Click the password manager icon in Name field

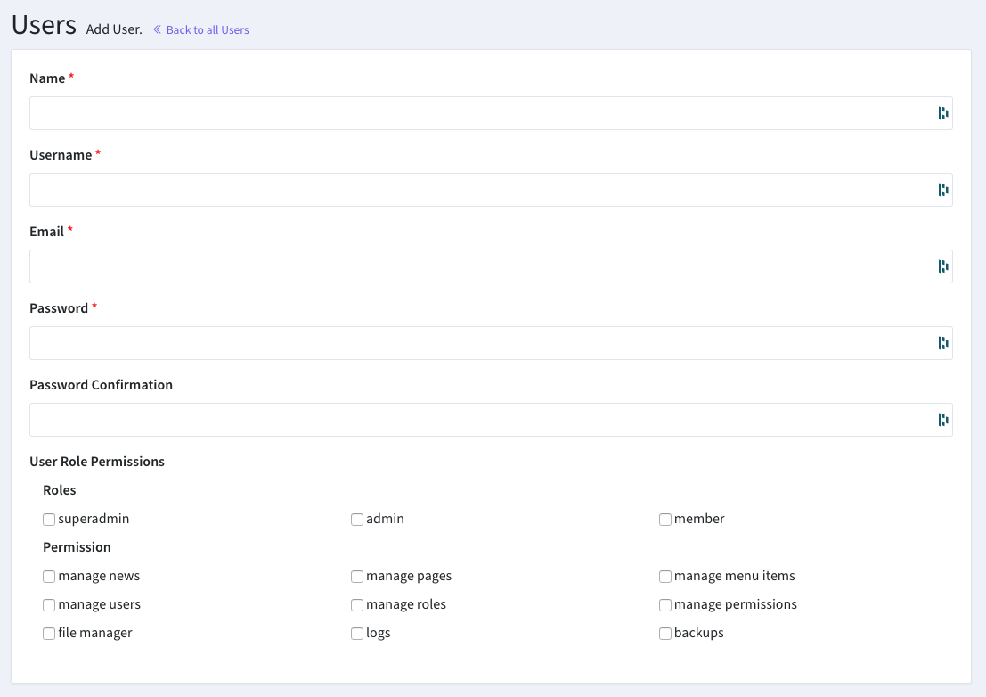point(942,113)
